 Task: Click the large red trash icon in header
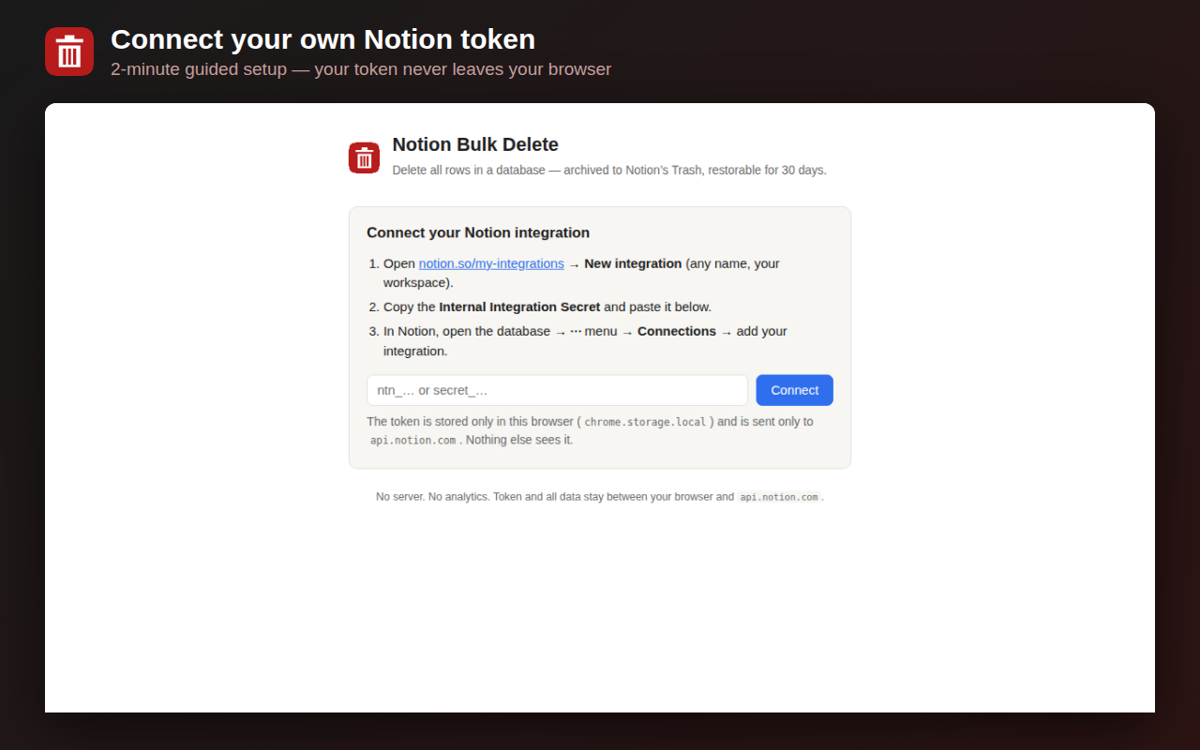[69, 52]
